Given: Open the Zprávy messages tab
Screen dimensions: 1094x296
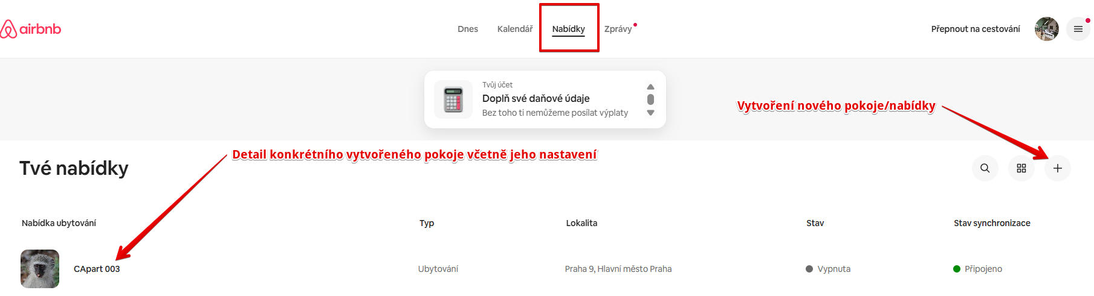Looking at the screenshot, I should [618, 29].
